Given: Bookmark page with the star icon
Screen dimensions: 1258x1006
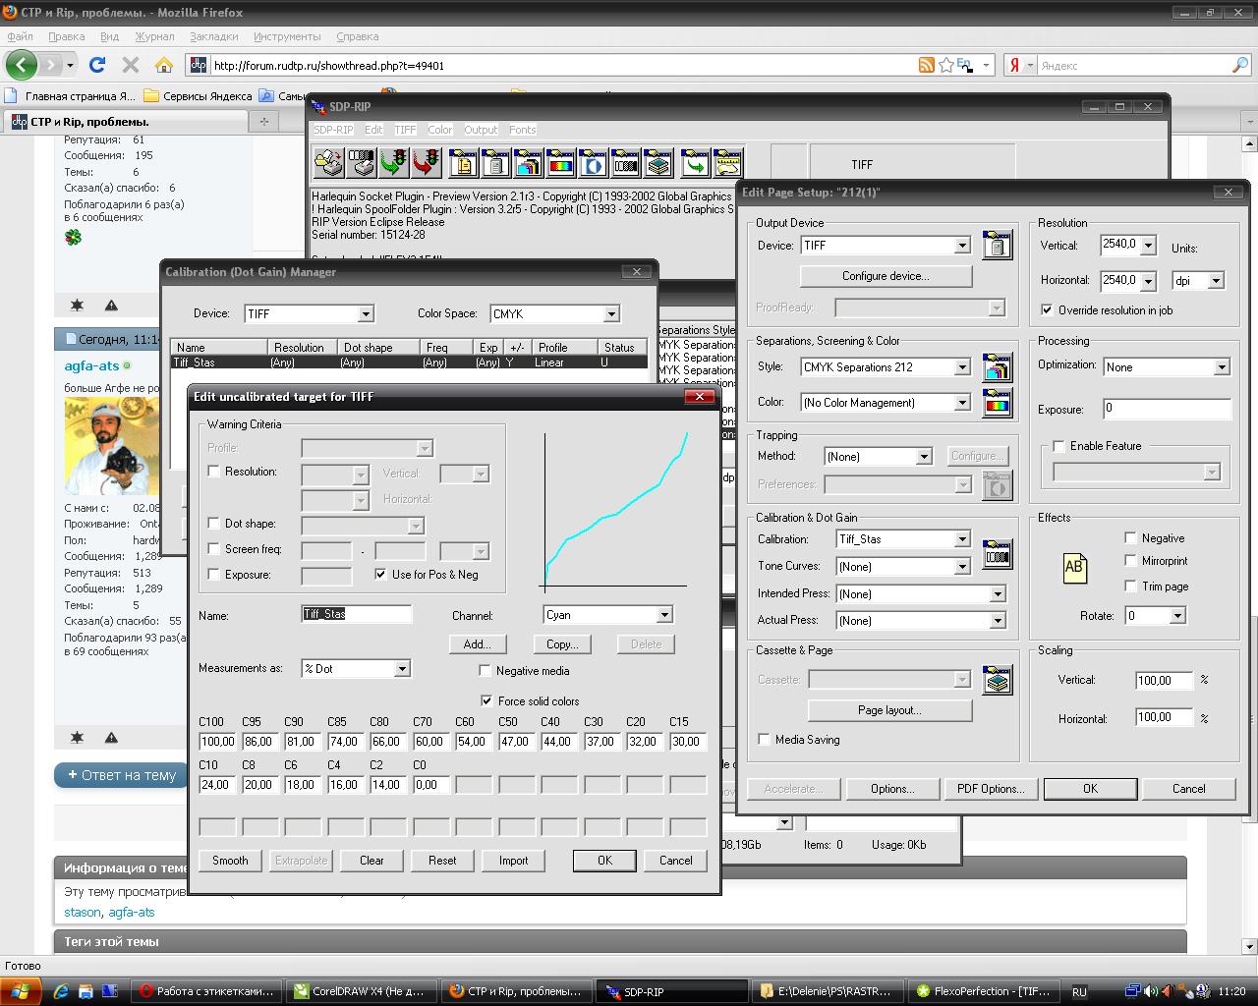Looking at the screenshot, I should [x=945, y=65].
